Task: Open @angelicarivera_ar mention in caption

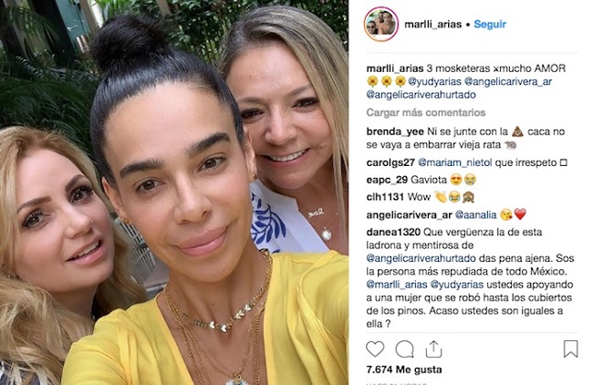Action: tap(508, 81)
